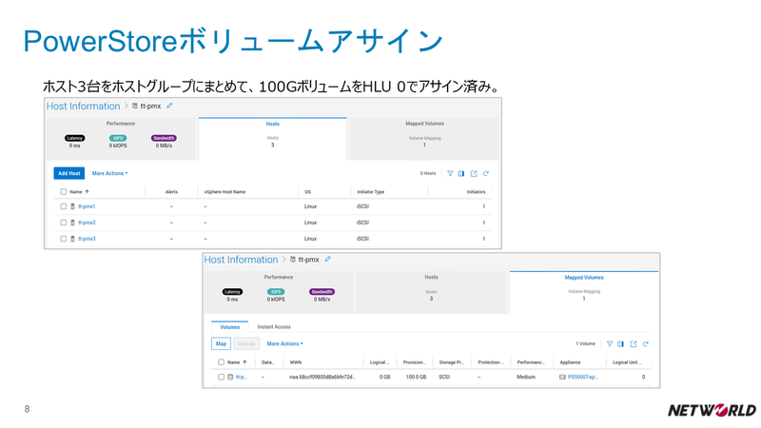Open More Actions dropdown next to Add Host

pyautogui.click(x=110, y=173)
